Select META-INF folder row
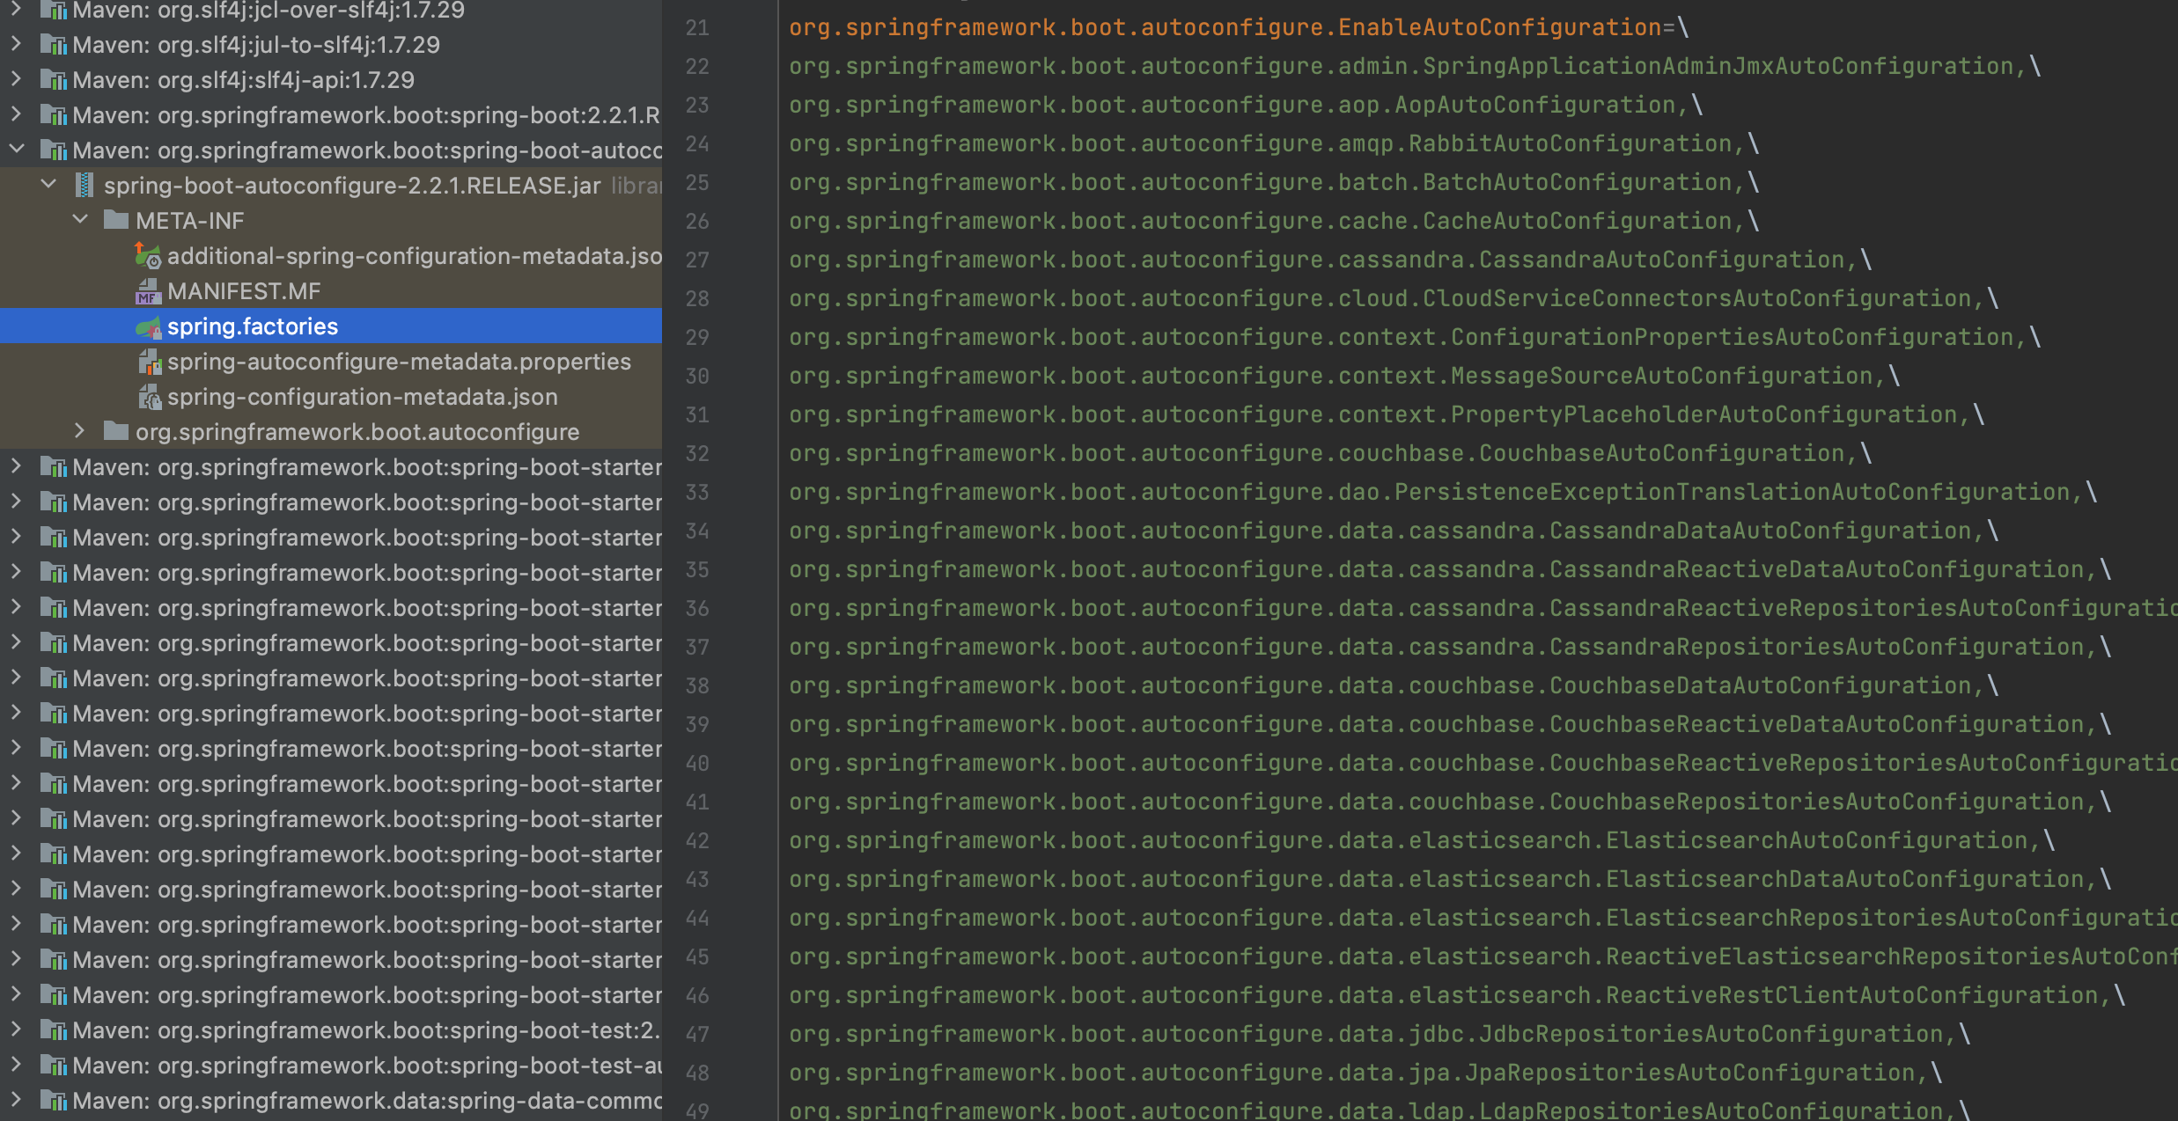The width and height of the screenshot is (2178, 1121). pos(331,221)
